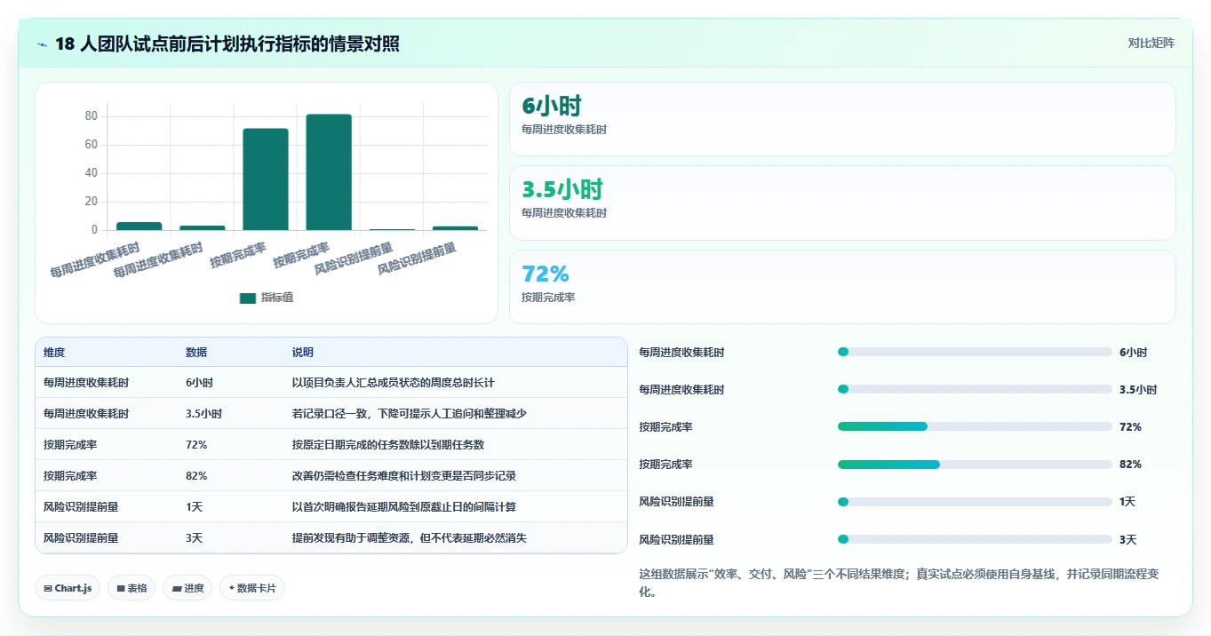Click the progress bar labeled 3.5小时
This screenshot has width=1211, height=636.
975,389
